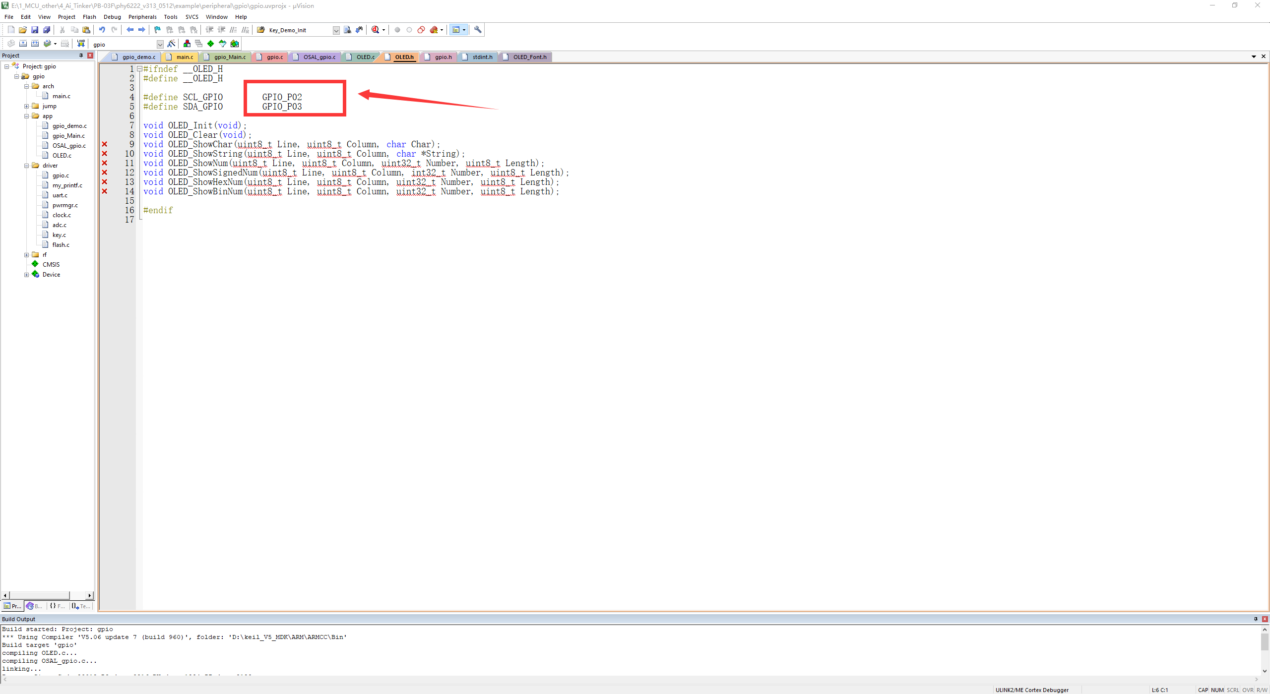The width and height of the screenshot is (1270, 694).
Task: Switch to the Functions panel tab
Action: point(57,606)
